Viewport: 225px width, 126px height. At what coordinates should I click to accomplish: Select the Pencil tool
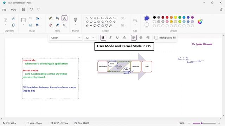coord(50,18)
